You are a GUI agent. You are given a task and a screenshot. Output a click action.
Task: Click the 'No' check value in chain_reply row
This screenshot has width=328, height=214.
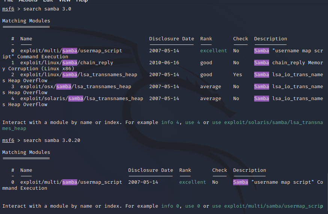[x=236, y=63]
